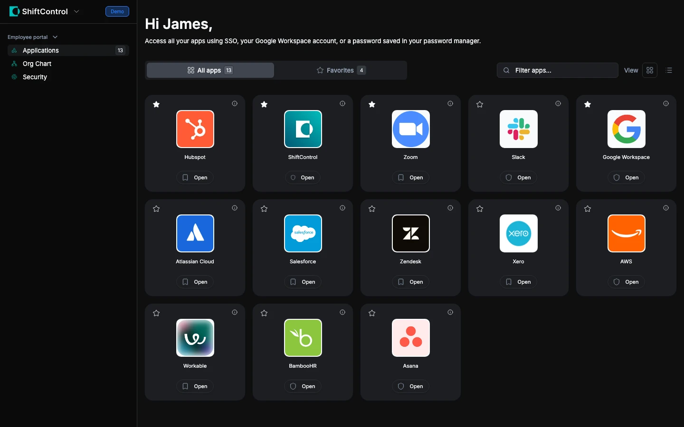Show info for the Zoom card
This screenshot has height=427, width=684.
450,103
